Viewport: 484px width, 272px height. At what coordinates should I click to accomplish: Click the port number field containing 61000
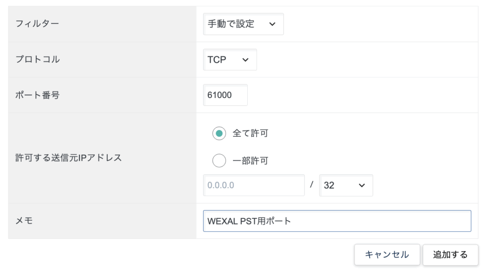click(225, 95)
